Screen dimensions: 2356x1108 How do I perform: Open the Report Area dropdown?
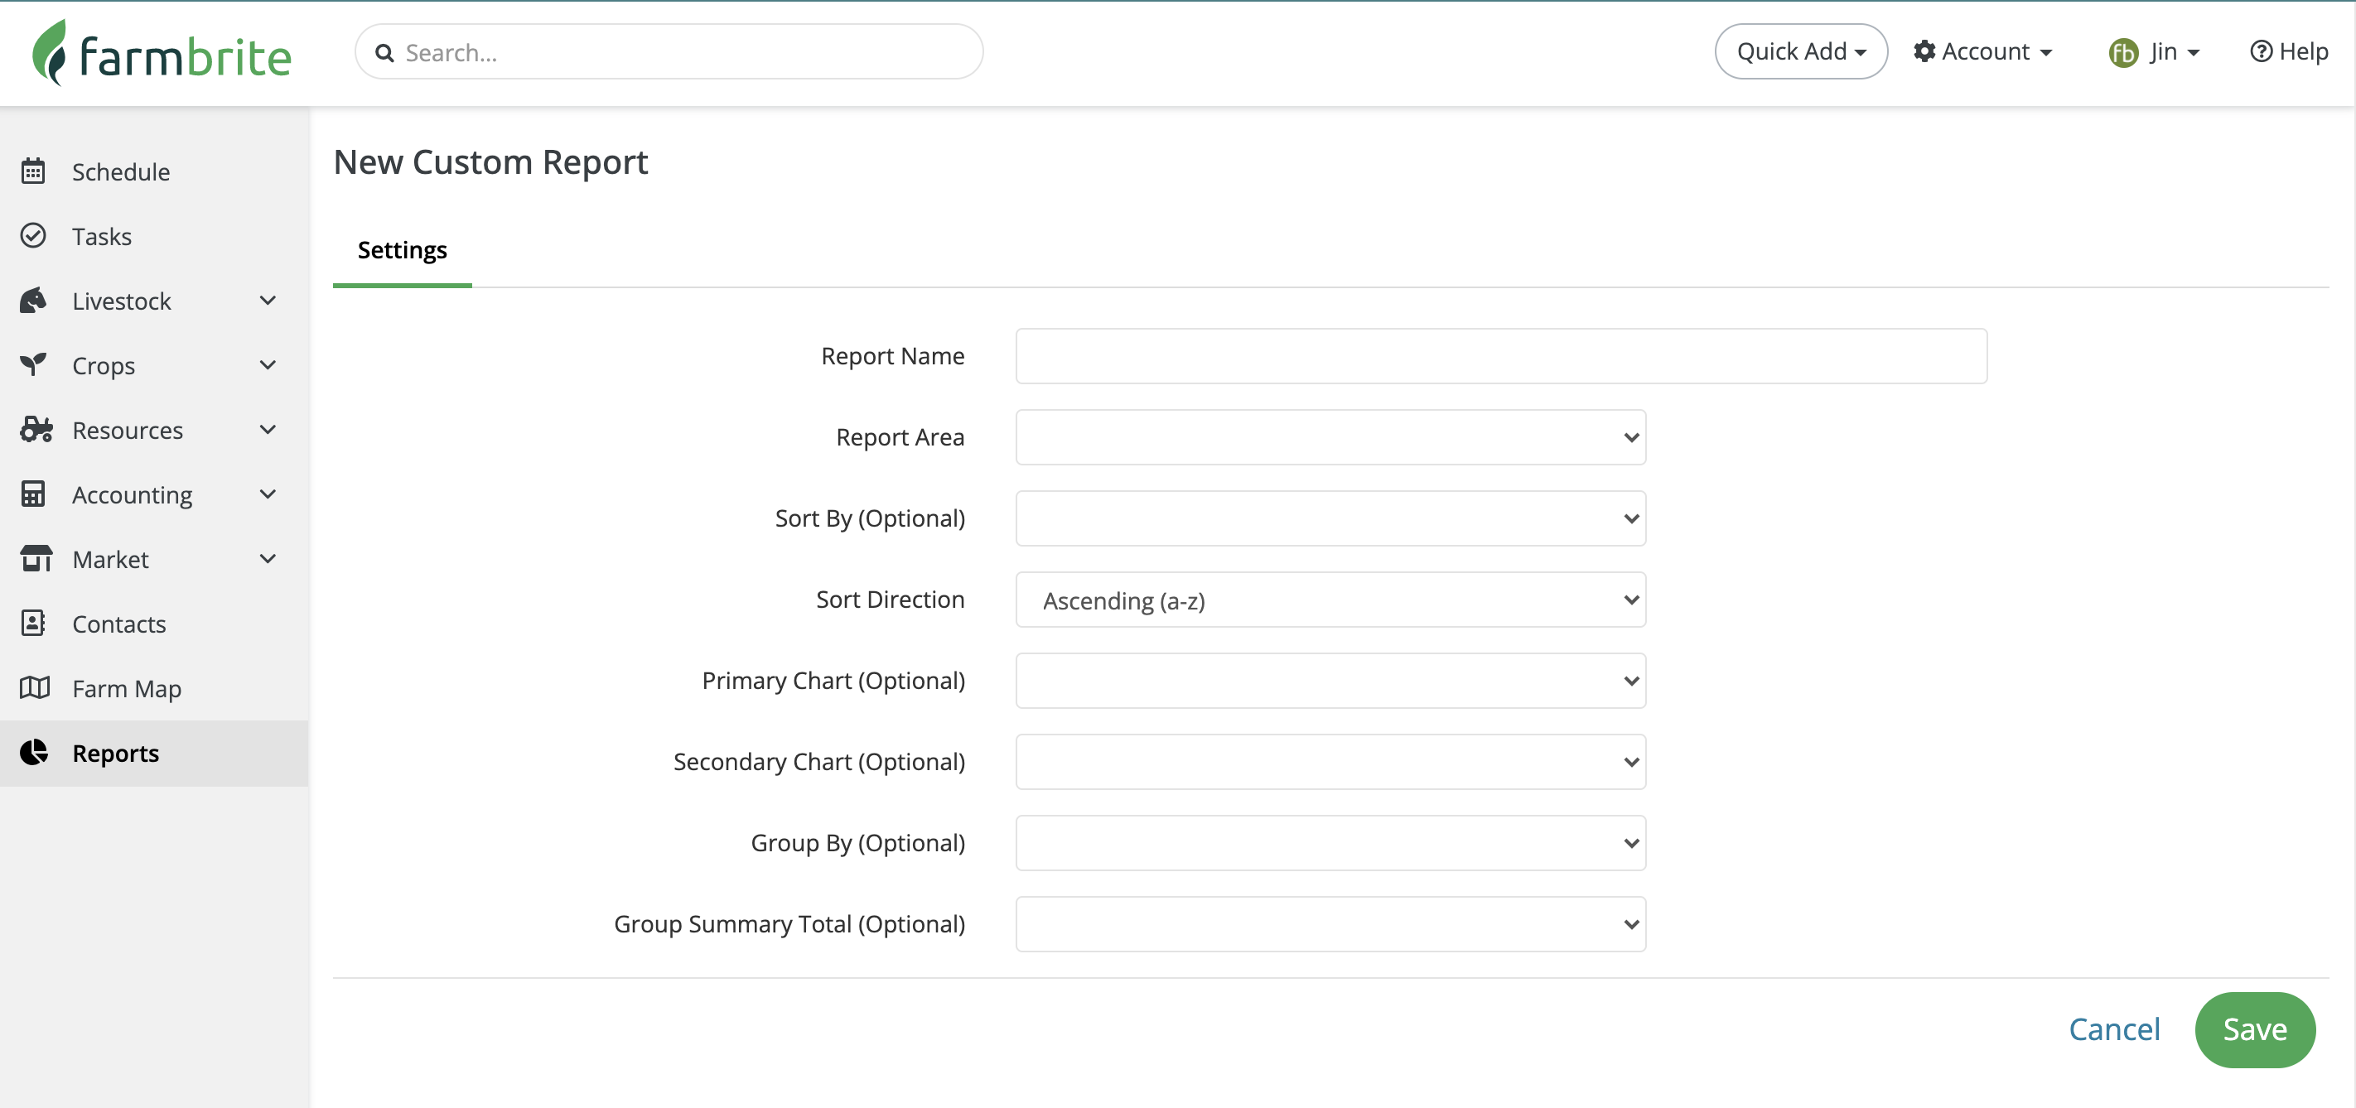pos(1330,437)
